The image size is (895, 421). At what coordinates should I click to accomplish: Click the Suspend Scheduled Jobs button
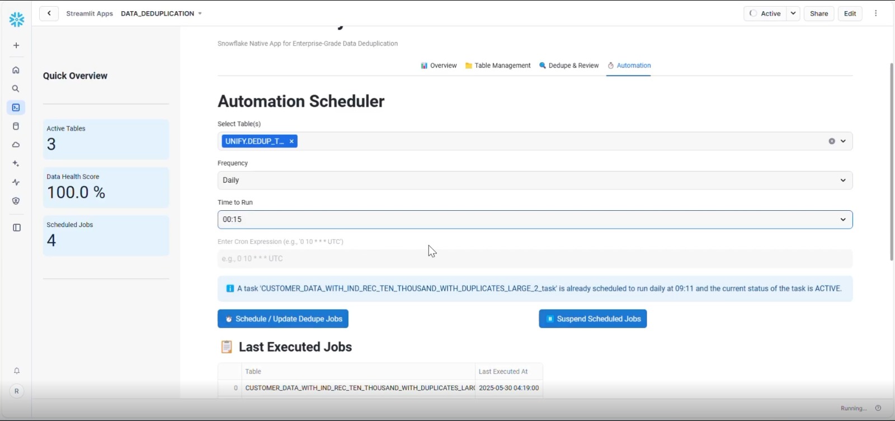(592, 319)
